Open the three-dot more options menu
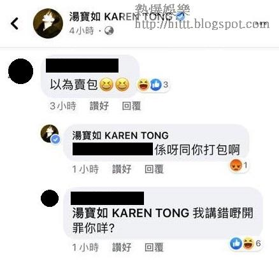 click(x=262, y=23)
